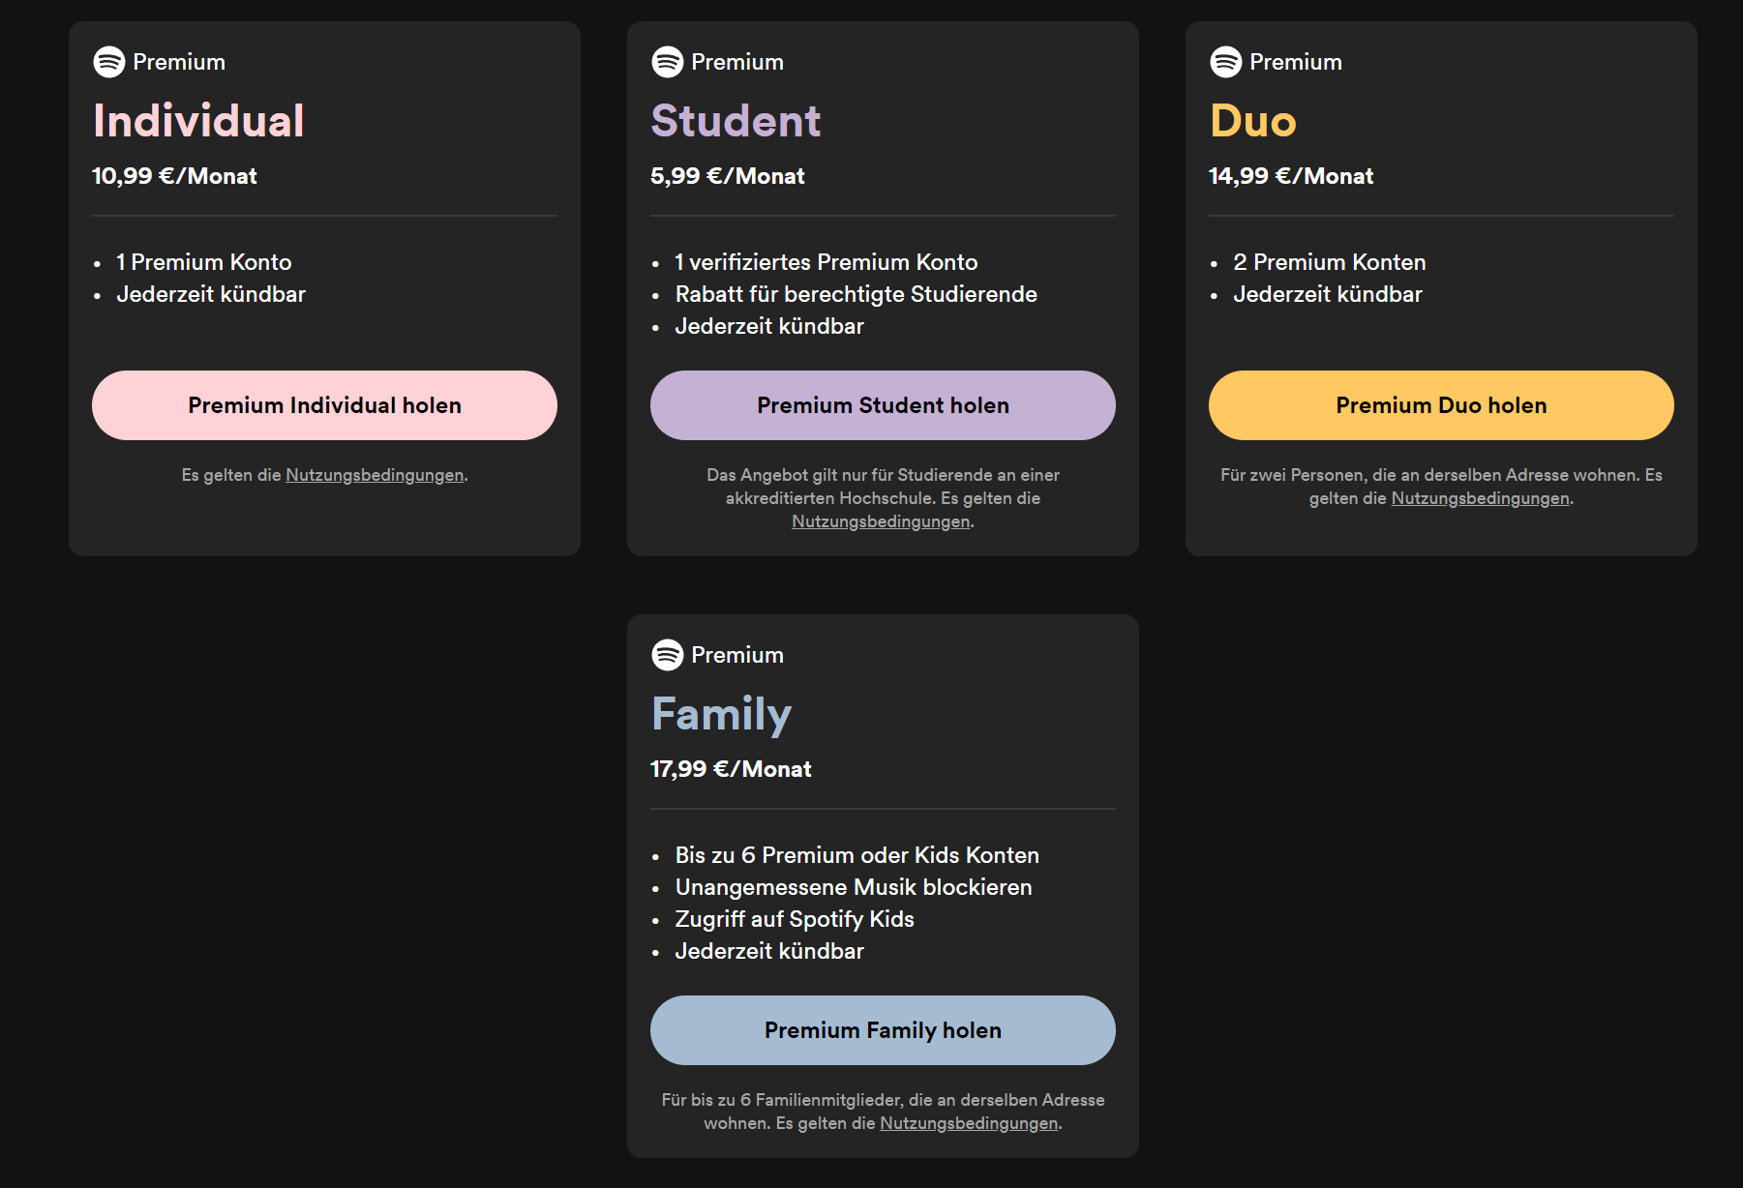The width and height of the screenshot is (1743, 1188).
Task: Click the pink Individual plan heading
Action: 198,121
